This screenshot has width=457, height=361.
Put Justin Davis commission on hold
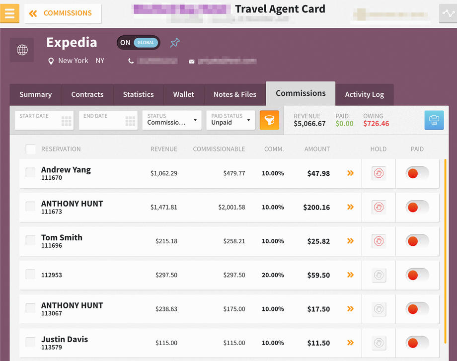click(x=379, y=343)
